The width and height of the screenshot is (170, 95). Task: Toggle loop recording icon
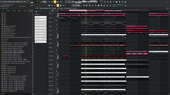tap(61, 2)
